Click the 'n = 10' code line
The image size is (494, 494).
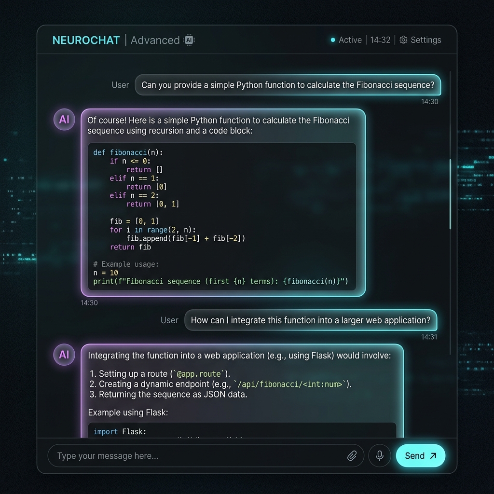(106, 273)
